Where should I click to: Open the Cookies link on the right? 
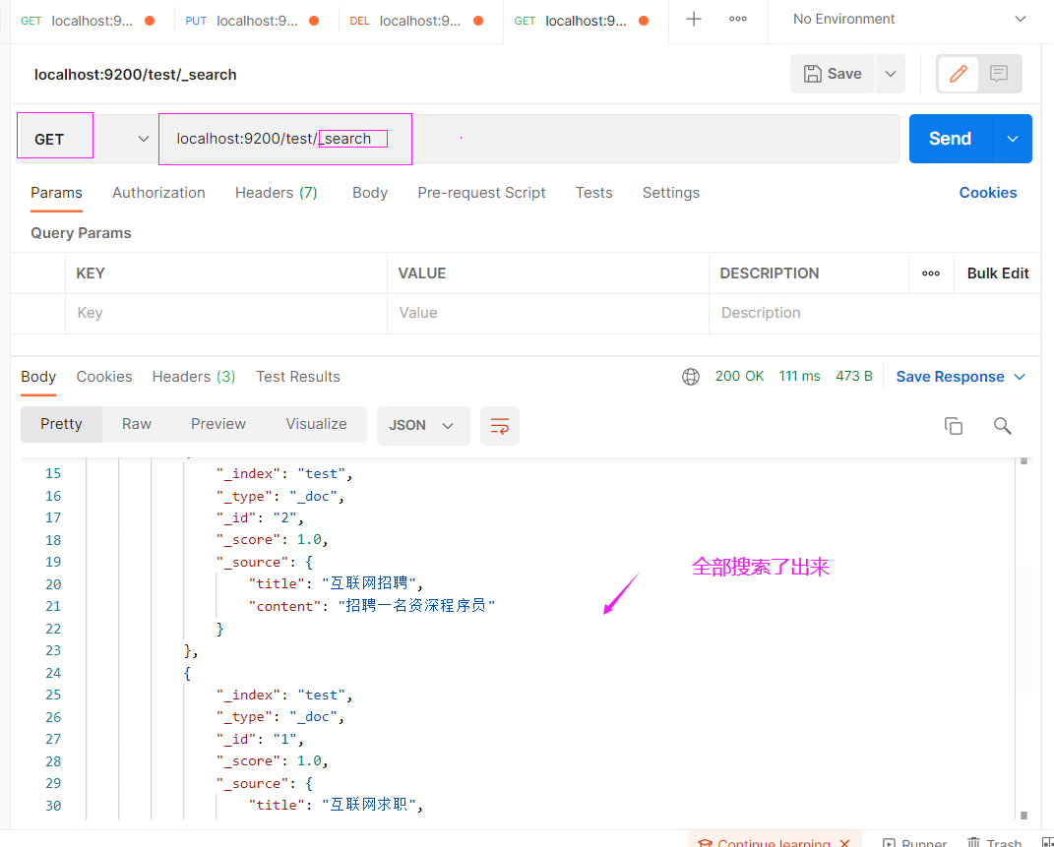(x=987, y=193)
